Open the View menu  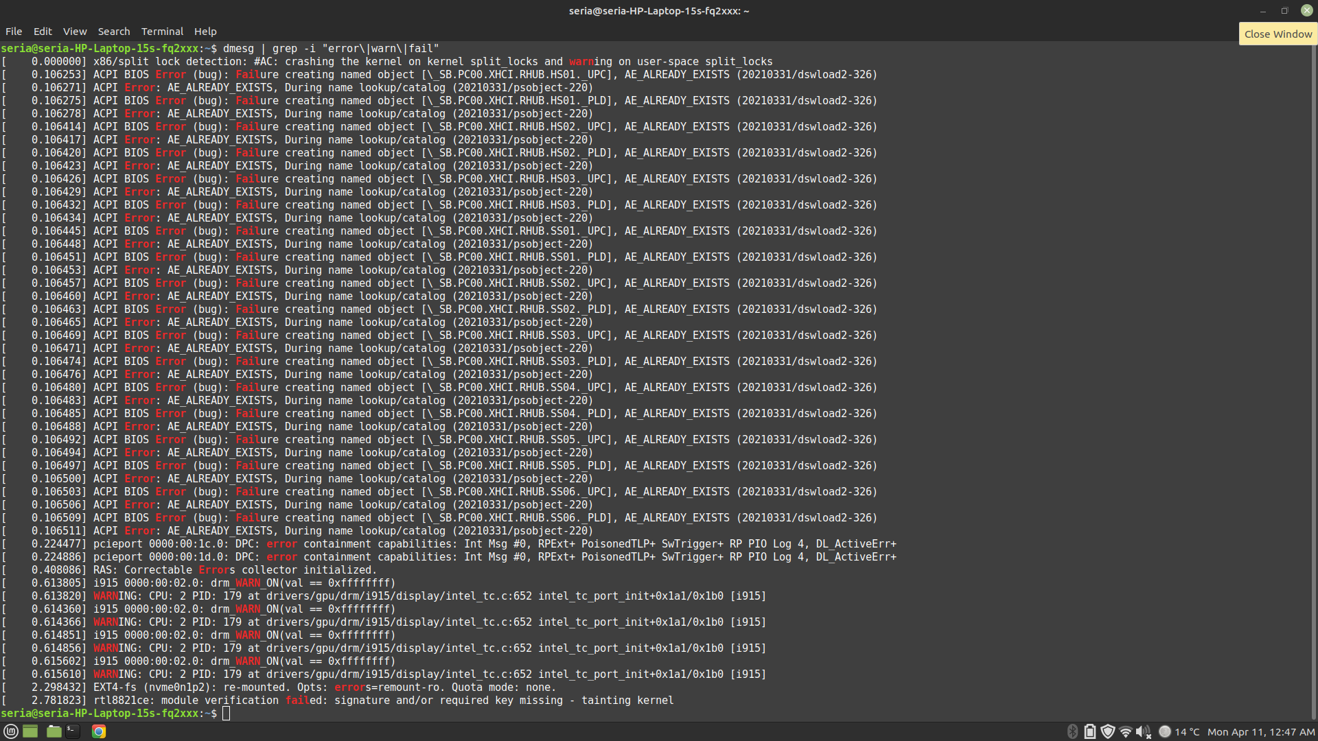[x=75, y=32]
